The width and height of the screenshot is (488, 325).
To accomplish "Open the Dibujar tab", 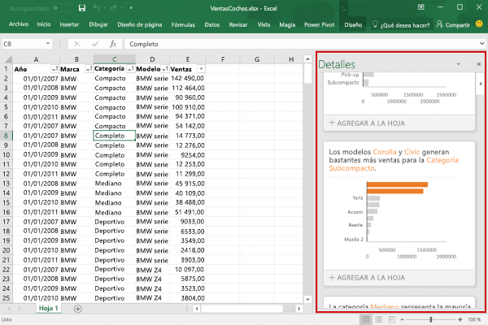I will point(98,24).
